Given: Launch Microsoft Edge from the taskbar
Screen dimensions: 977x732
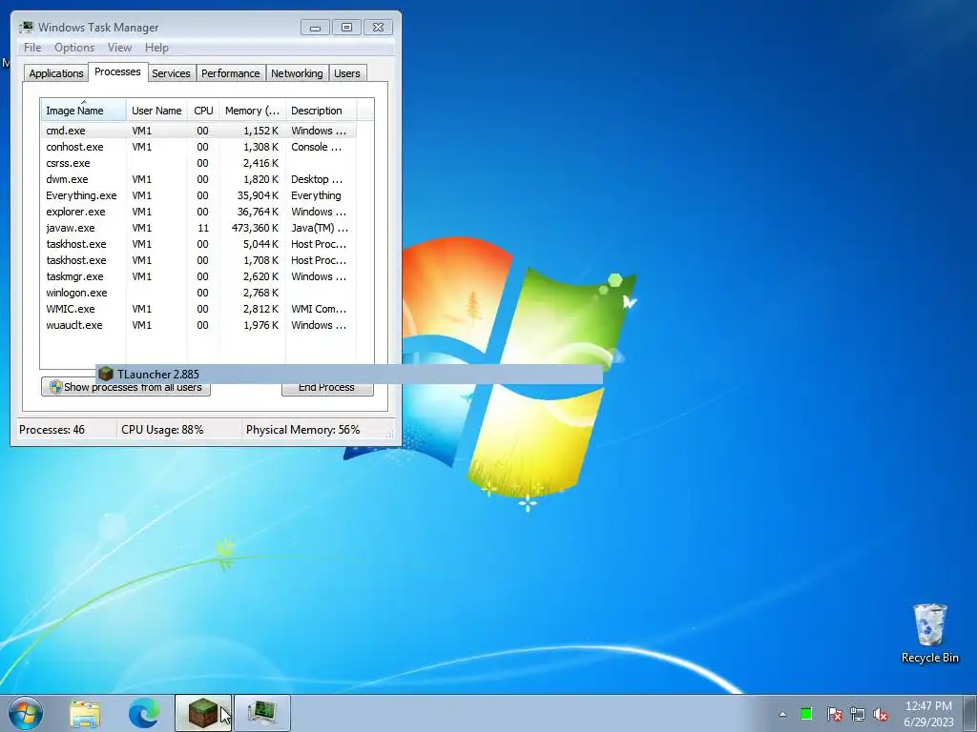Looking at the screenshot, I should click(x=144, y=713).
